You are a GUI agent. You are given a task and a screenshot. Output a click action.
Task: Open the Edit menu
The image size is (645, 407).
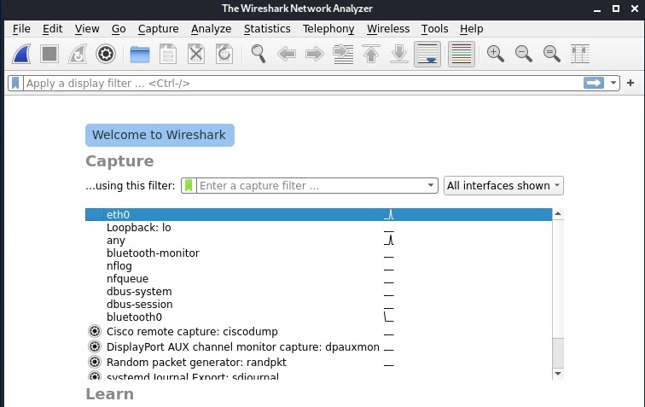coord(52,29)
